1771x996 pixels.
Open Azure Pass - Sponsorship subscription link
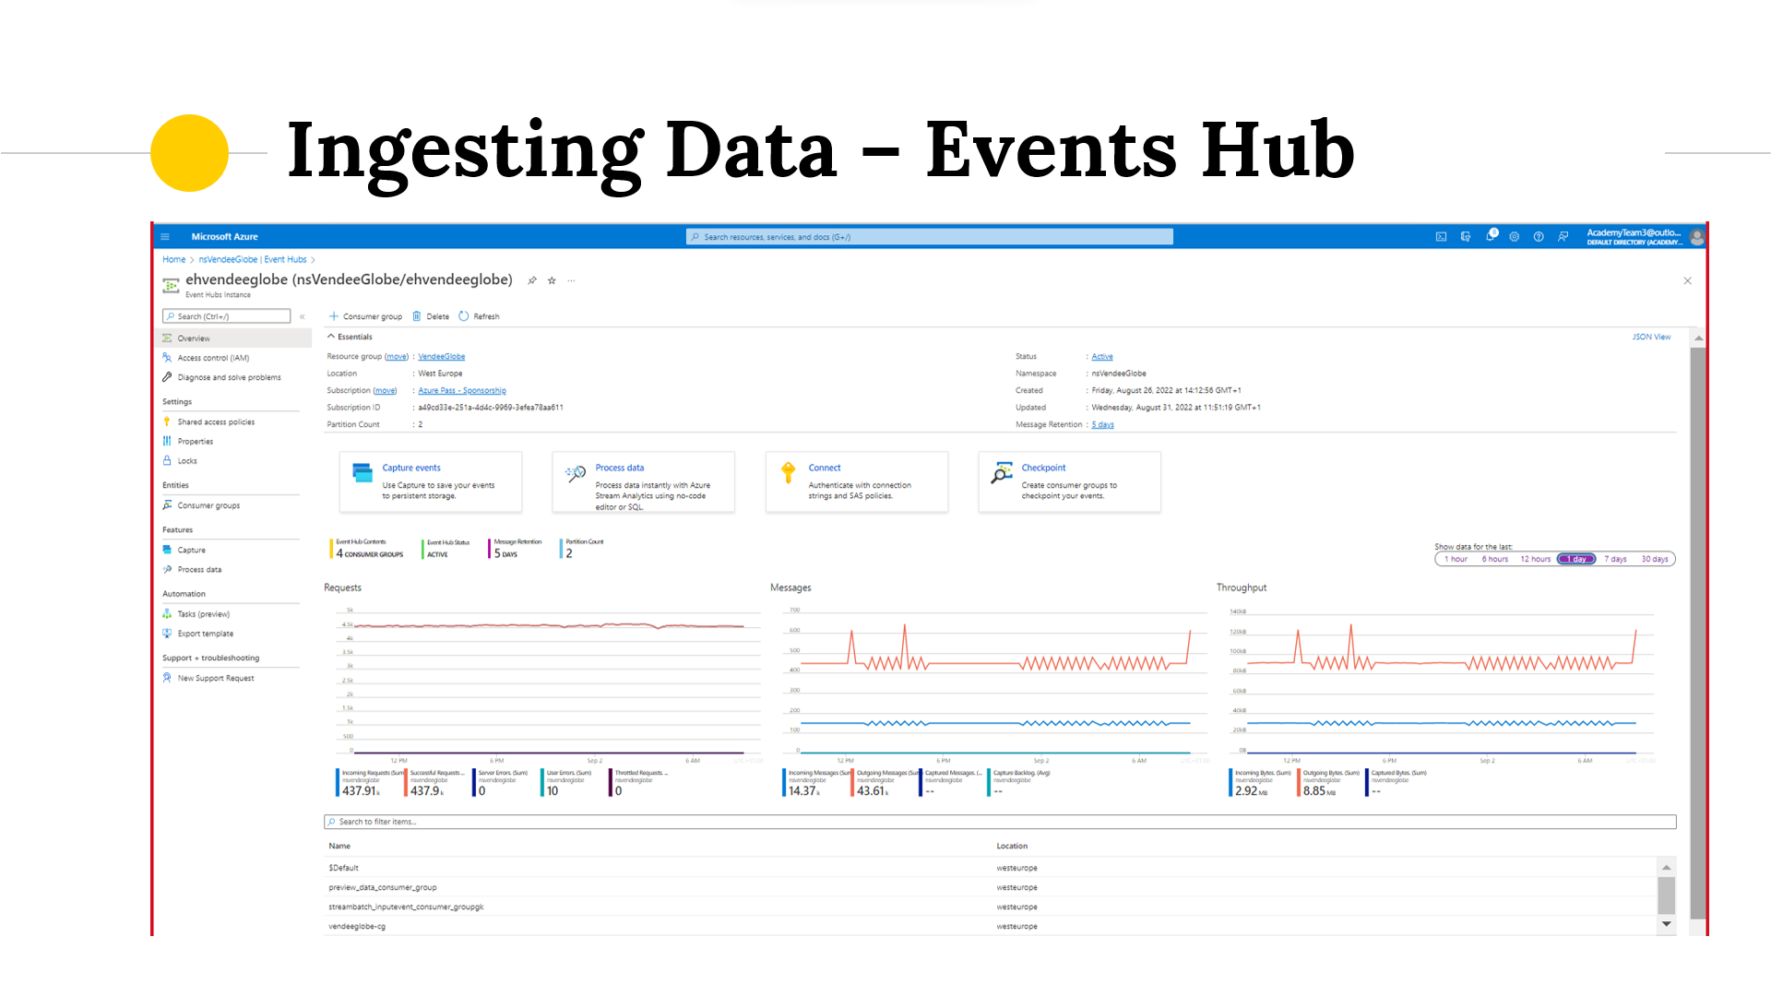point(462,391)
